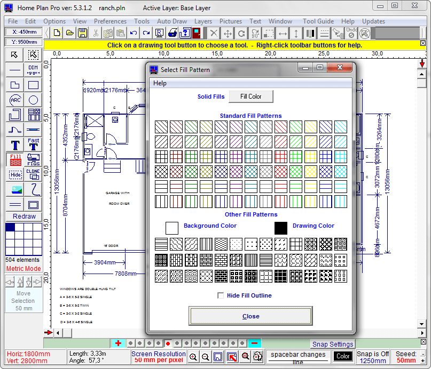Select the DIM dimension tool
The image size is (431, 369).
[33, 70]
